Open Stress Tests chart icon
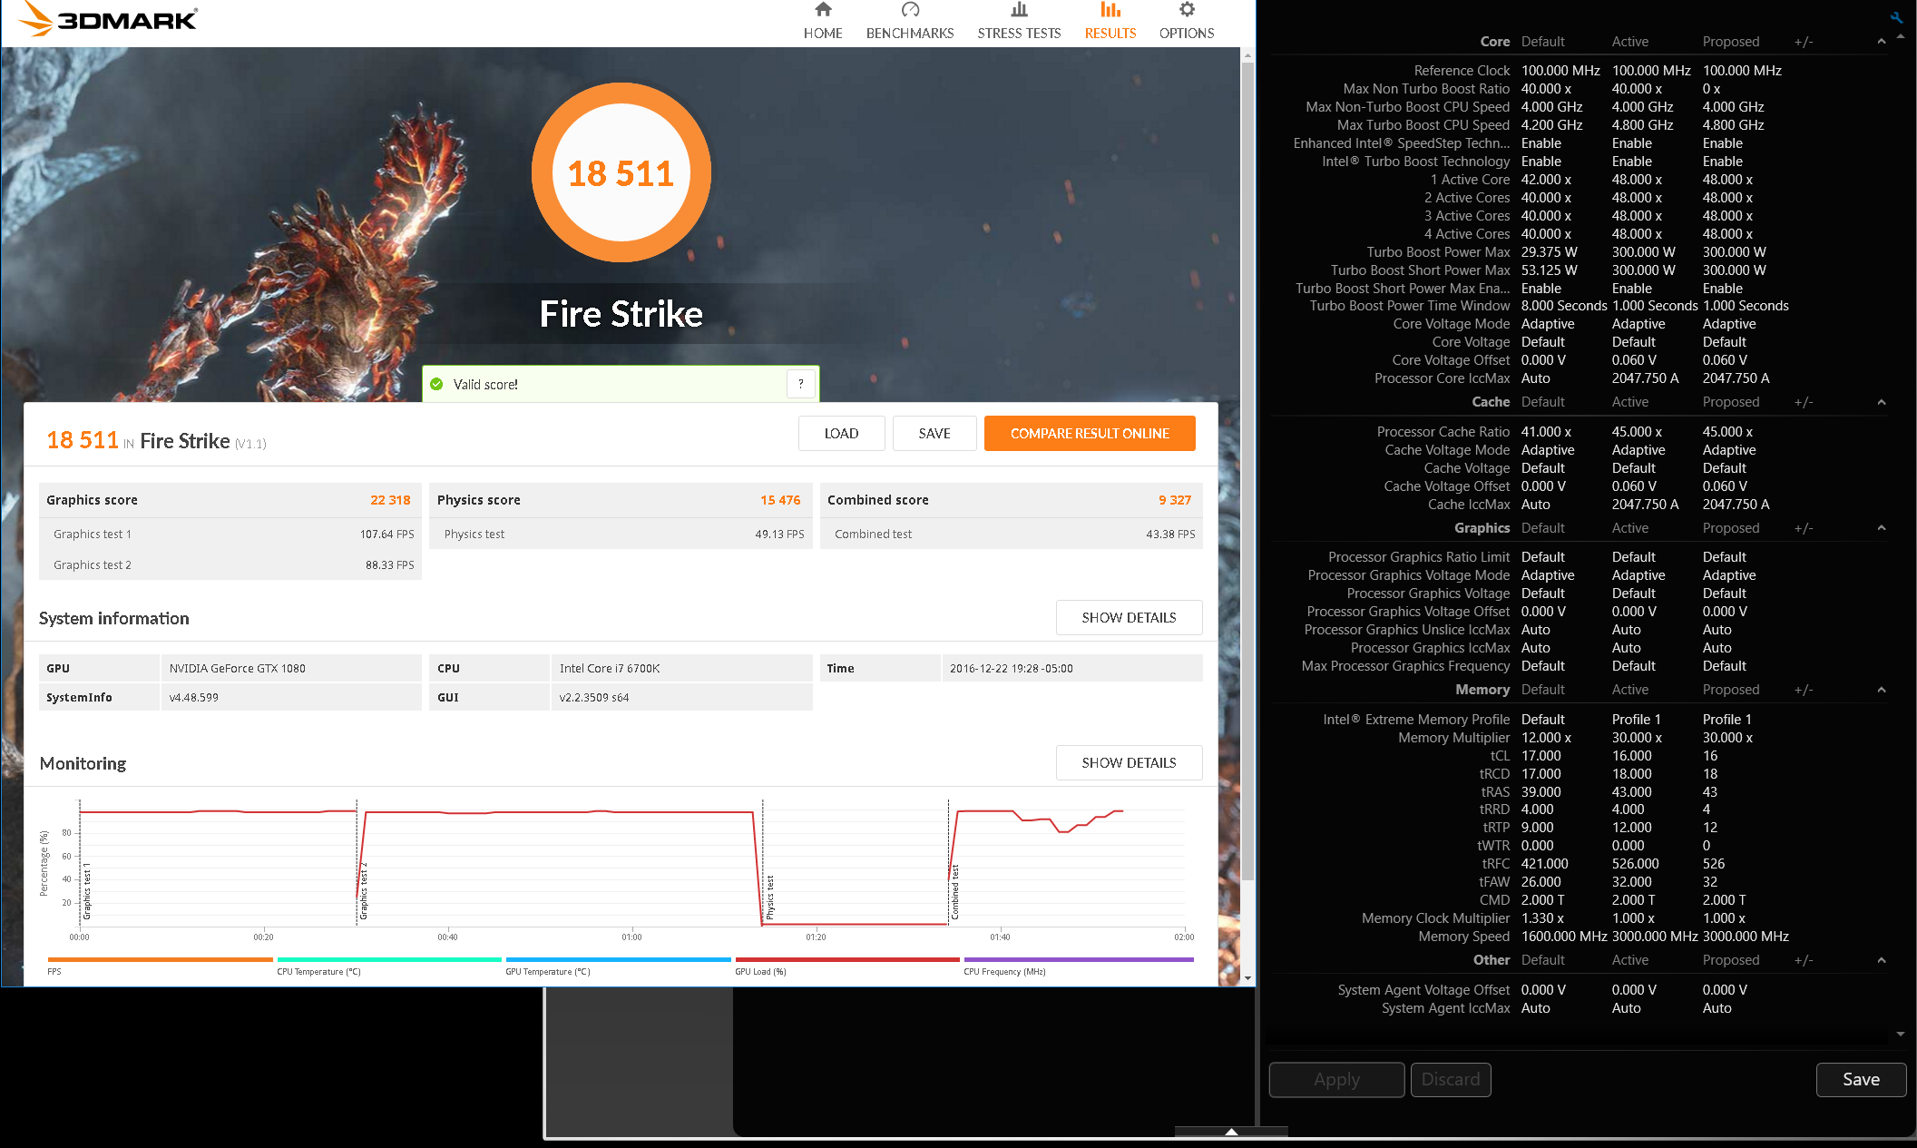 point(1019,10)
